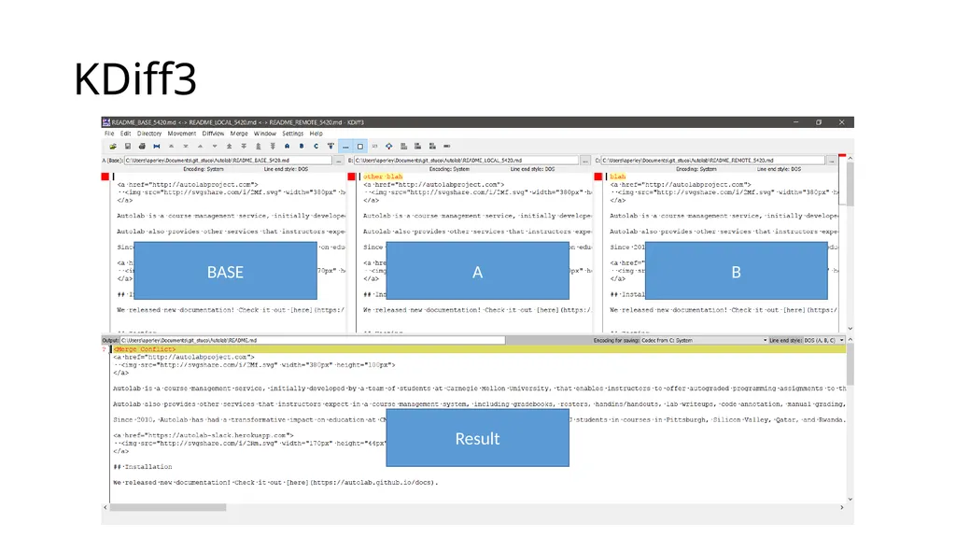Click the second gray down-arrow delta icon
Viewport: 956px width, 537px height.
(215, 147)
